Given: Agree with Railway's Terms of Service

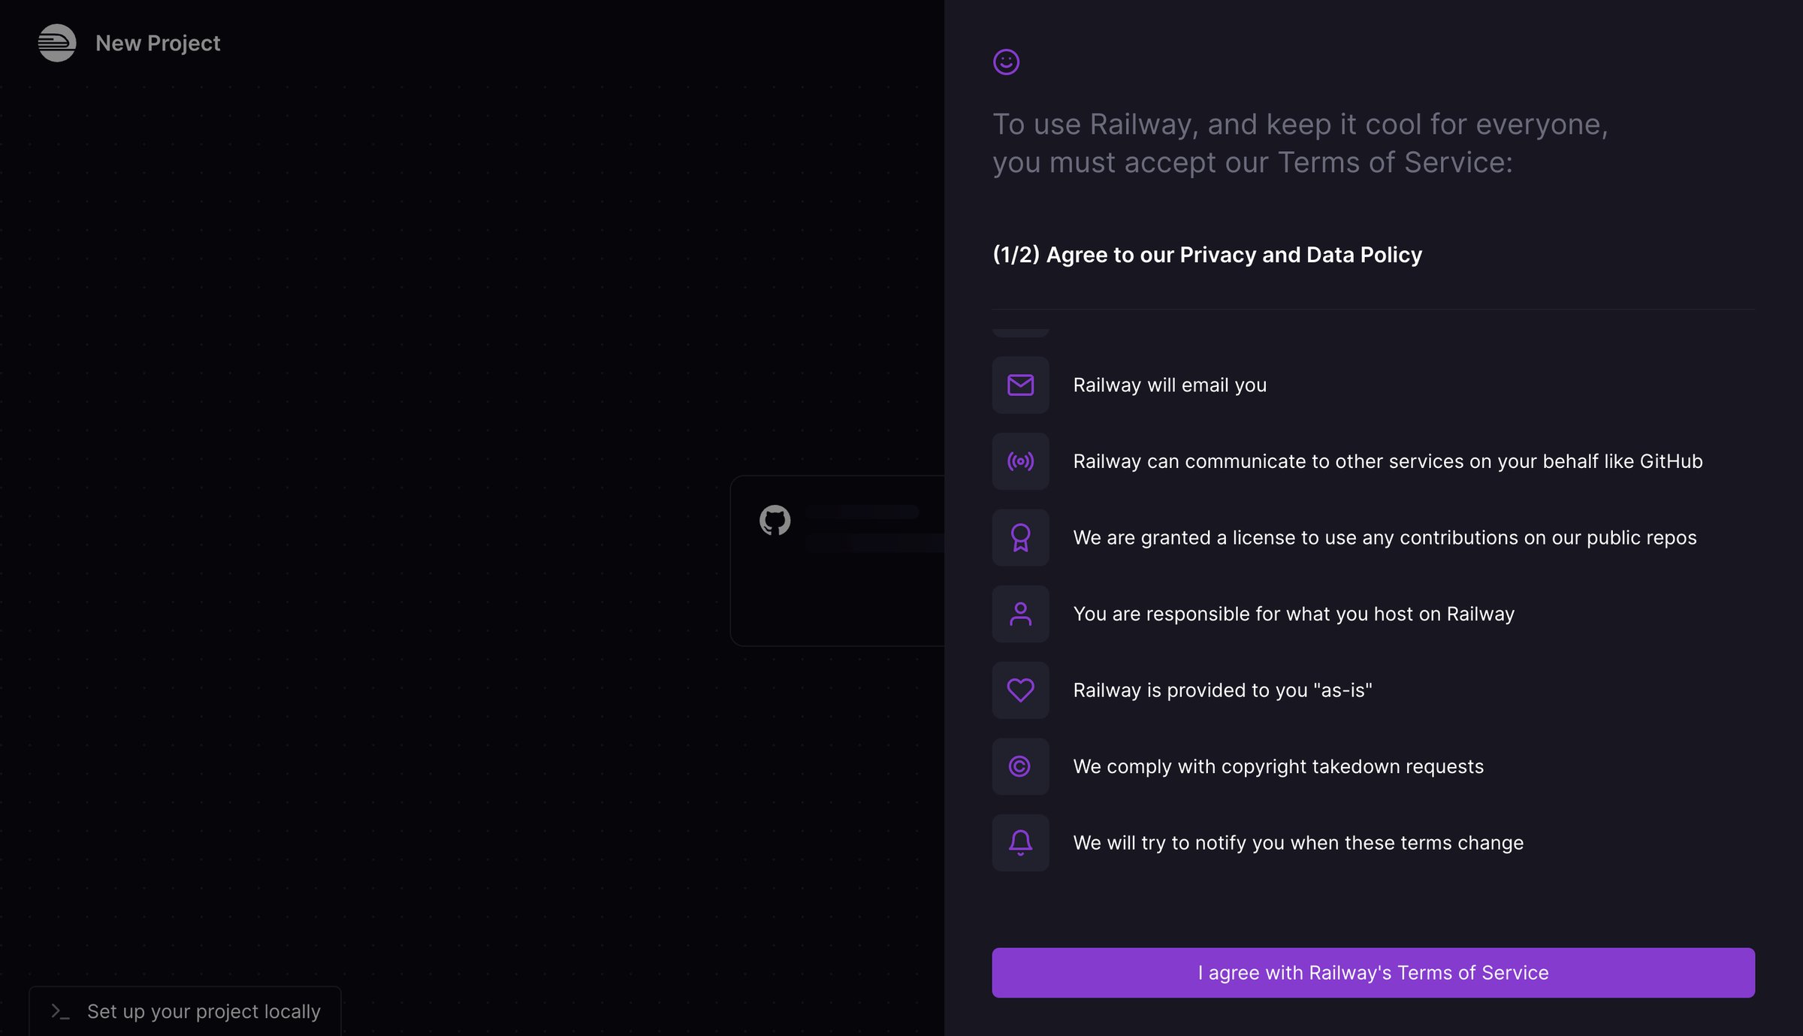Looking at the screenshot, I should click(x=1373, y=972).
